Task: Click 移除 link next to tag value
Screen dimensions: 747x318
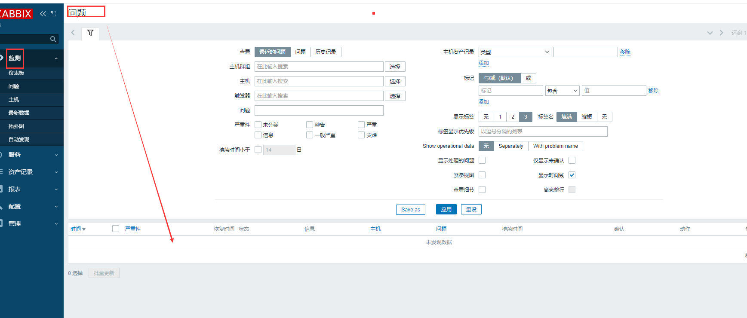Action: coord(654,91)
